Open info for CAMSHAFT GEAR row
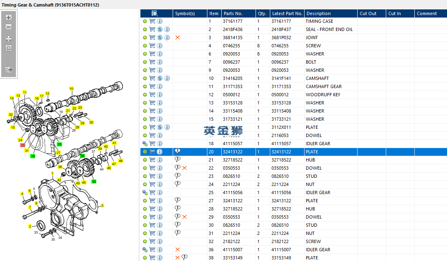 click(160, 86)
